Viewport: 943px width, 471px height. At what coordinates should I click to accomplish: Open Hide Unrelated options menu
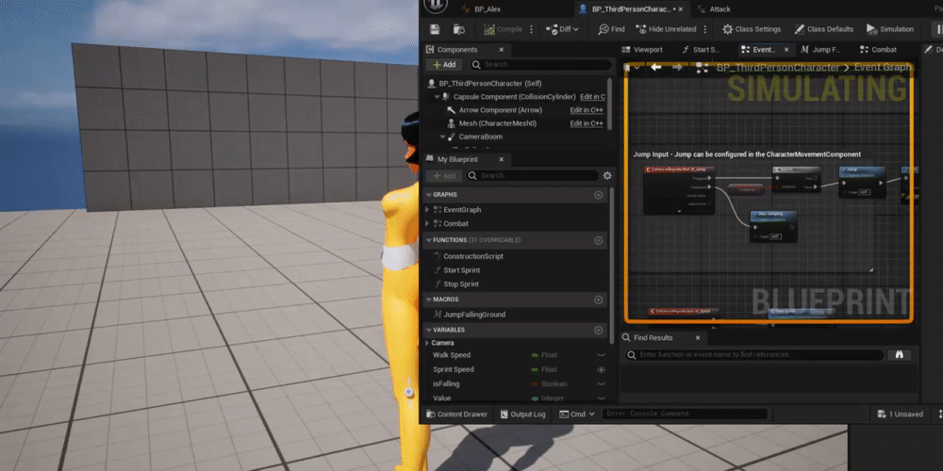(x=704, y=29)
